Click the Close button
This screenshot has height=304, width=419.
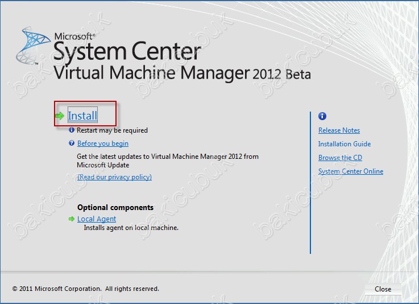point(383,289)
